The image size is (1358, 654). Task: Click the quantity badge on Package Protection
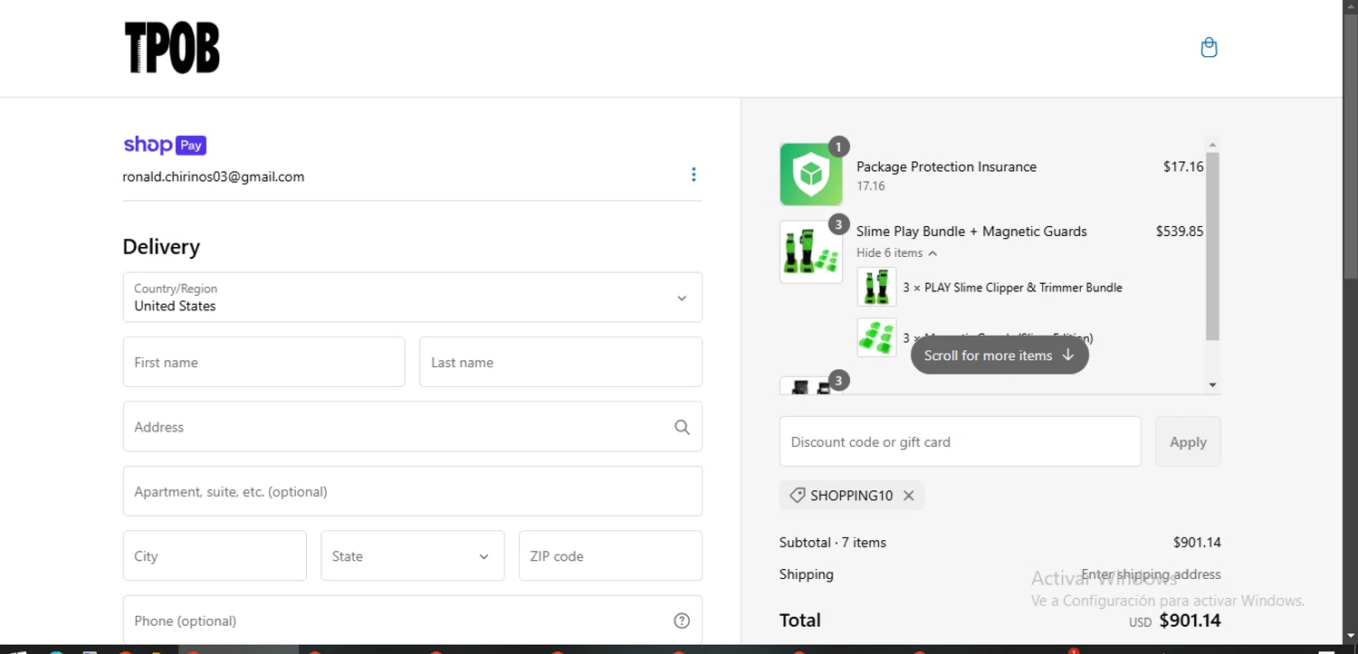click(838, 147)
